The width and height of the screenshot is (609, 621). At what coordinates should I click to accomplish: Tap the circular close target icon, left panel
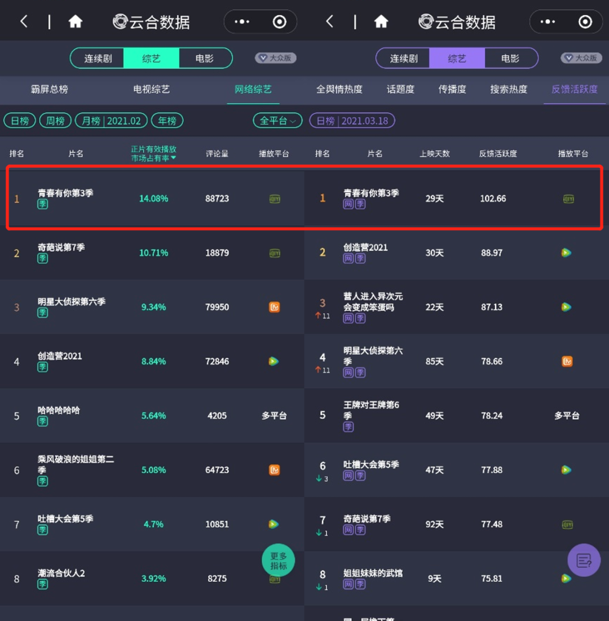click(x=279, y=22)
